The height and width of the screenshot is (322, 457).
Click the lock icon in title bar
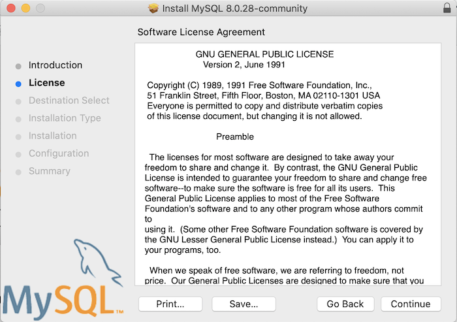tap(447, 8)
